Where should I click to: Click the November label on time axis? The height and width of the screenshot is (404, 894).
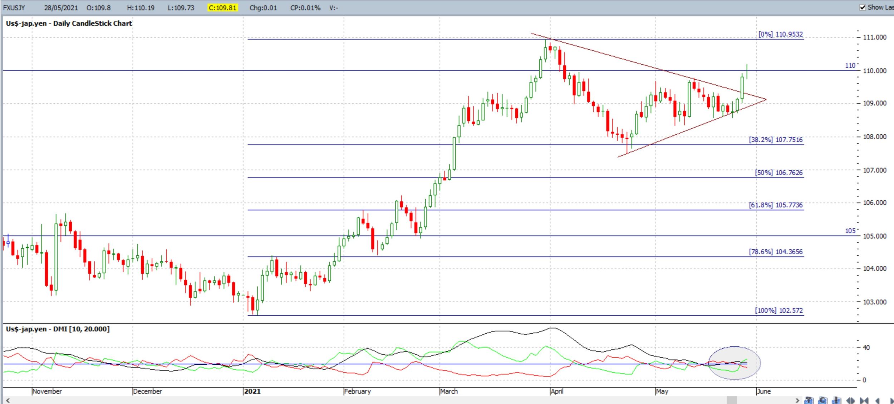(47, 391)
